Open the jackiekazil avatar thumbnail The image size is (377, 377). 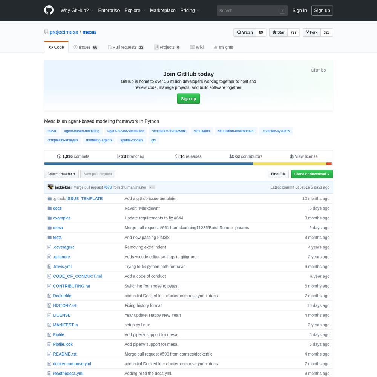[50, 187]
